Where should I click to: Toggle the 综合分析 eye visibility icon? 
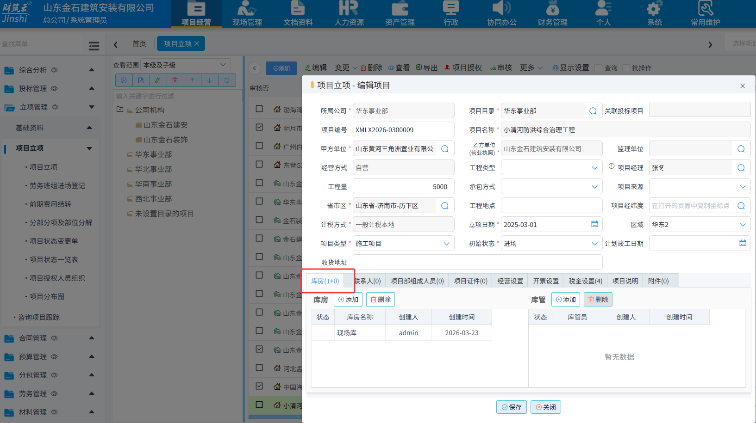point(54,70)
